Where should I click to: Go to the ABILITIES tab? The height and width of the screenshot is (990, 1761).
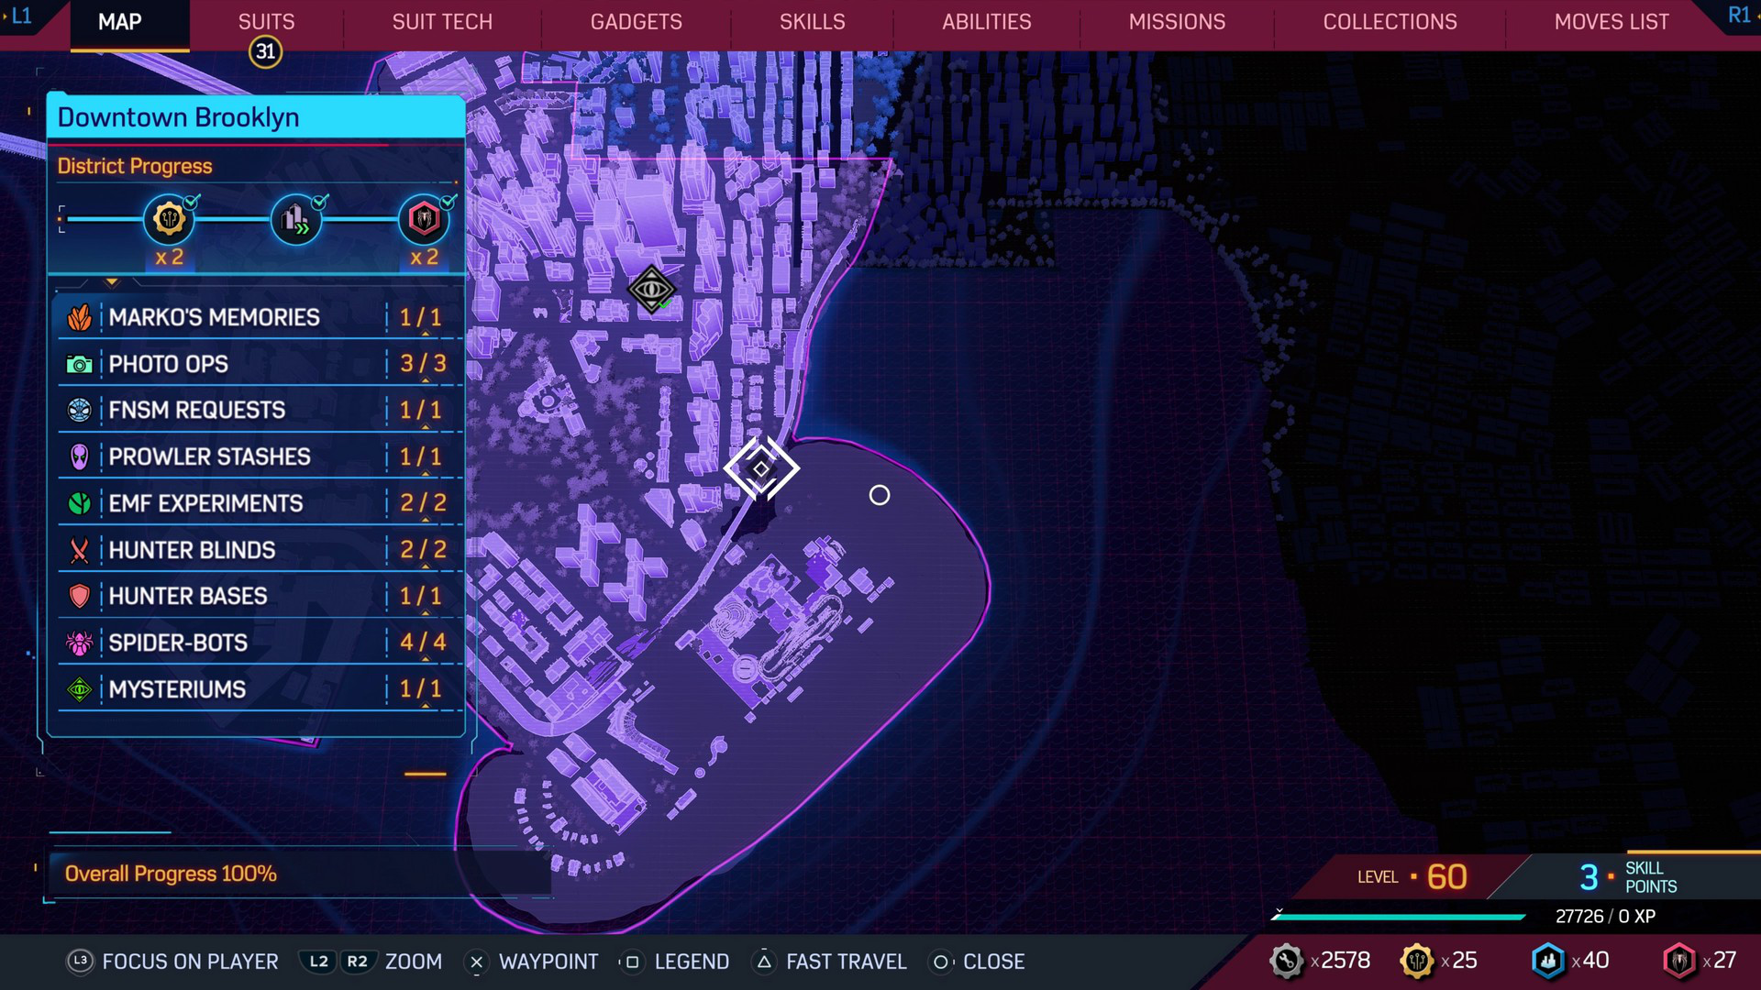(987, 22)
